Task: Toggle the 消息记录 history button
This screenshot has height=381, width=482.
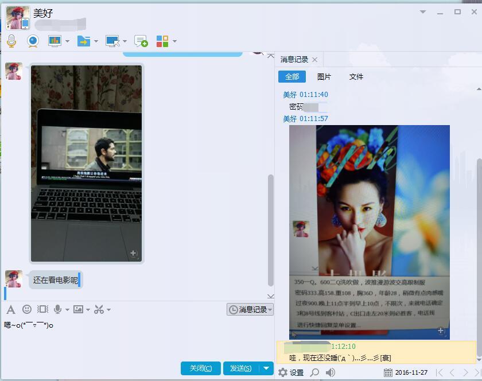Action: click(x=250, y=309)
